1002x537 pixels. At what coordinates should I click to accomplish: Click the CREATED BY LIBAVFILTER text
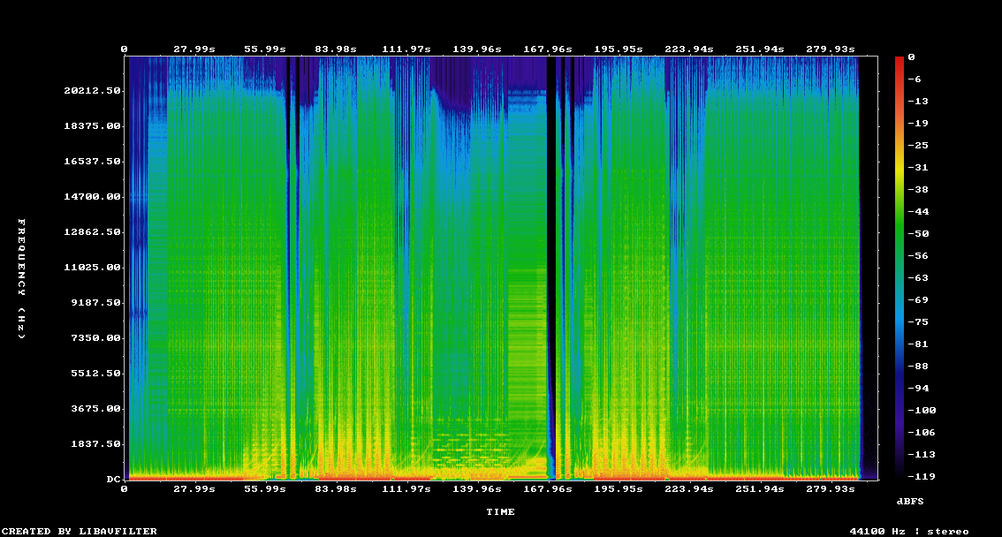point(80,531)
